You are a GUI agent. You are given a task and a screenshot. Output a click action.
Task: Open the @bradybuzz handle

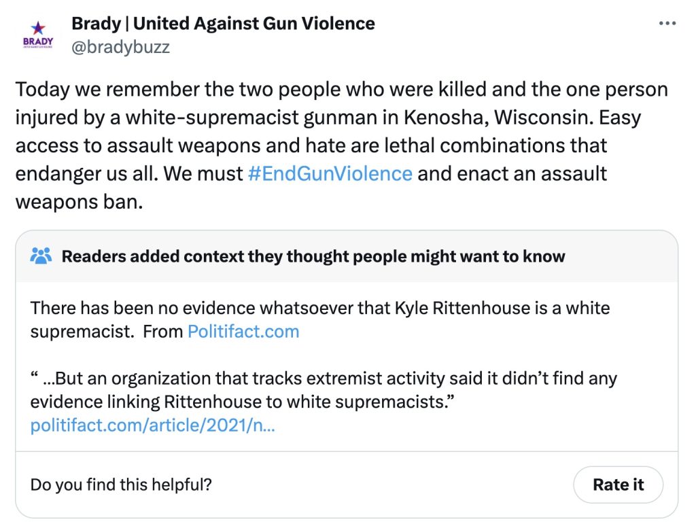pos(120,47)
